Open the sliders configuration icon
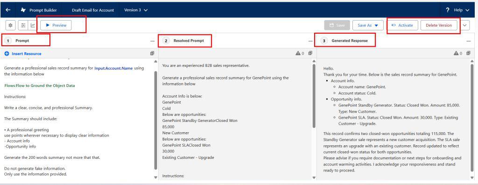Image resolution: width=478 pixels, height=185 pixels. (23, 25)
